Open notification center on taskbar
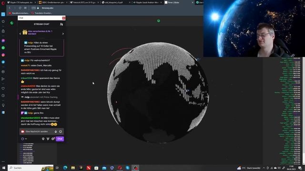305x171 pixels. [300, 168]
